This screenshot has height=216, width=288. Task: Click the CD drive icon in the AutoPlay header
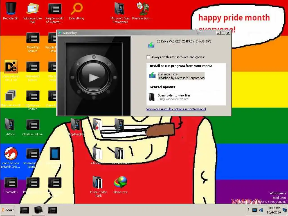pyautogui.click(x=151, y=45)
